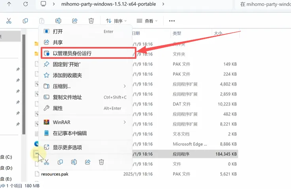
Task: Click the toolbar Share icon
Action: click(x=75, y=21)
